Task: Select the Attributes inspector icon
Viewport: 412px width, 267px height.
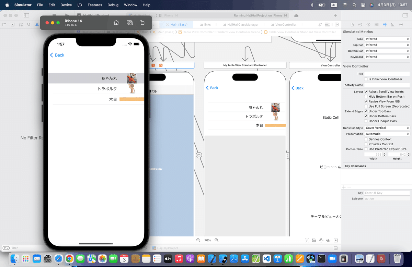Action: pos(385,25)
